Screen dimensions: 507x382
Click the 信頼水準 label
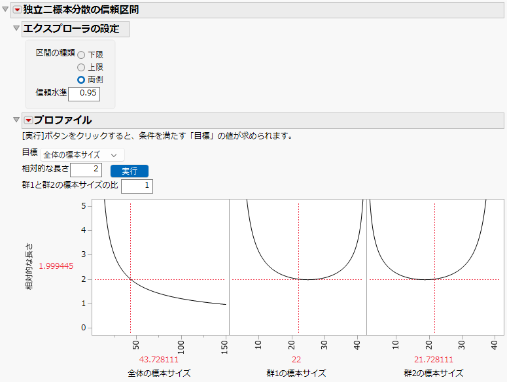pyautogui.click(x=51, y=93)
